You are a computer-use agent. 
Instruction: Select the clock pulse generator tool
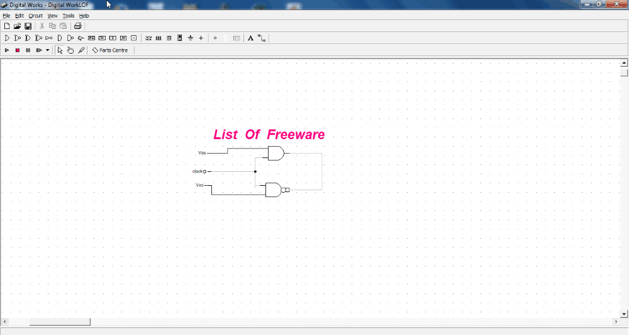[x=159, y=38]
